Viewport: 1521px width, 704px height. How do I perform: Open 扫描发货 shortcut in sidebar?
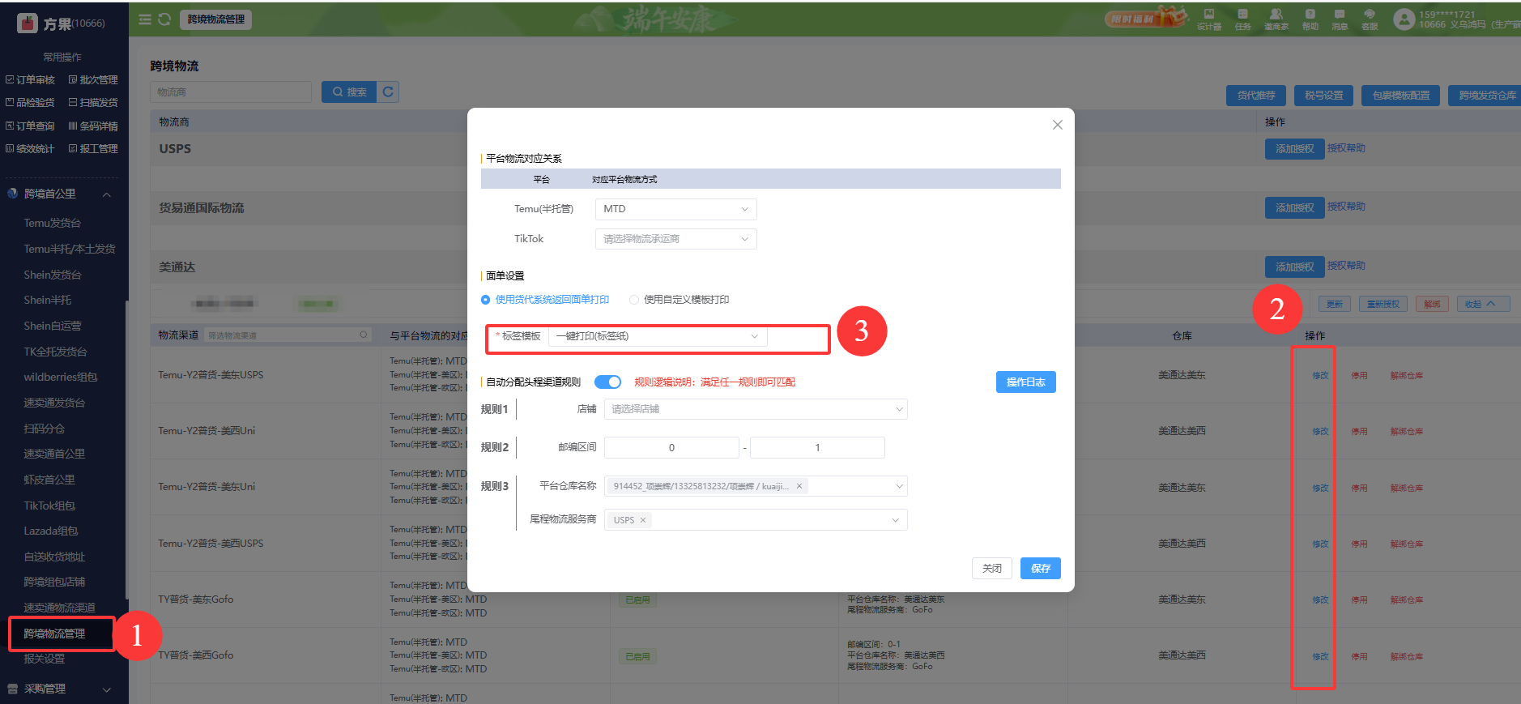[x=93, y=102]
